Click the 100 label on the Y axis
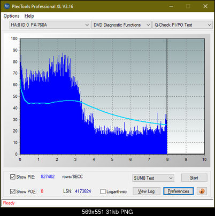The width and height of the screenshot is (215, 216). click(x=14, y=38)
